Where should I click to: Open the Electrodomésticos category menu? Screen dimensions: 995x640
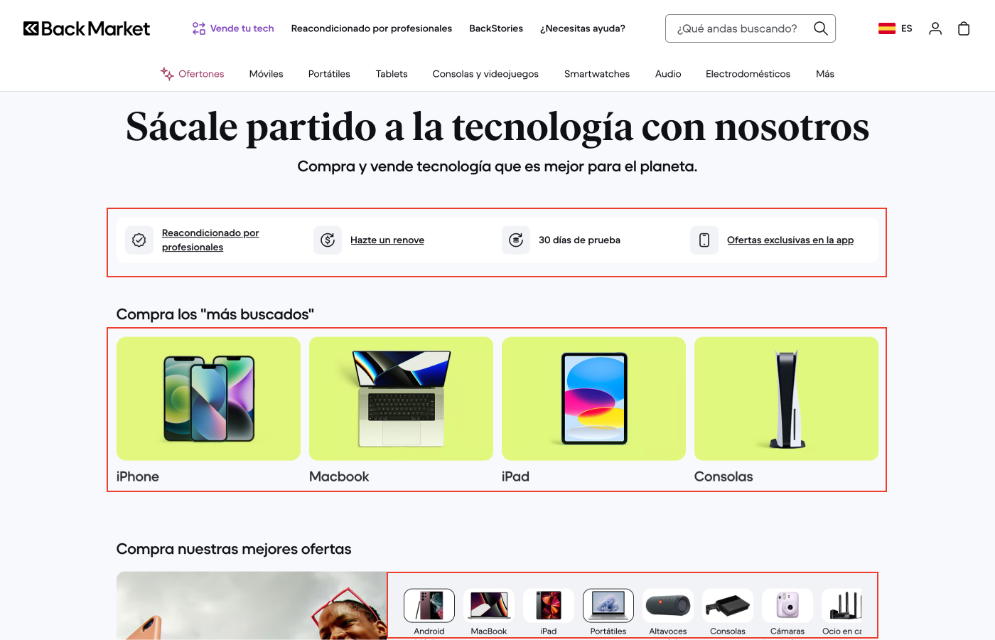[748, 74]
